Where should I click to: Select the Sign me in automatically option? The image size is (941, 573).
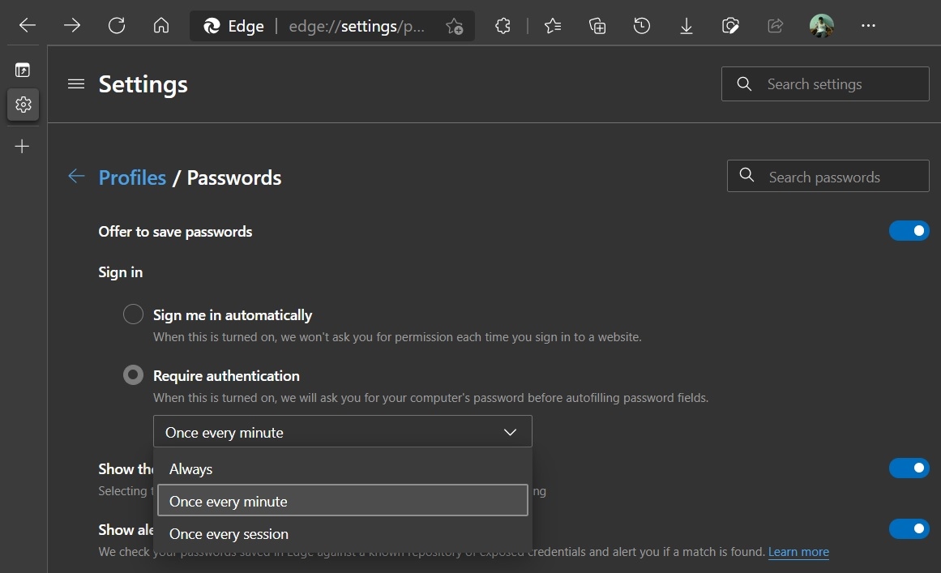(x=133, y=314)
